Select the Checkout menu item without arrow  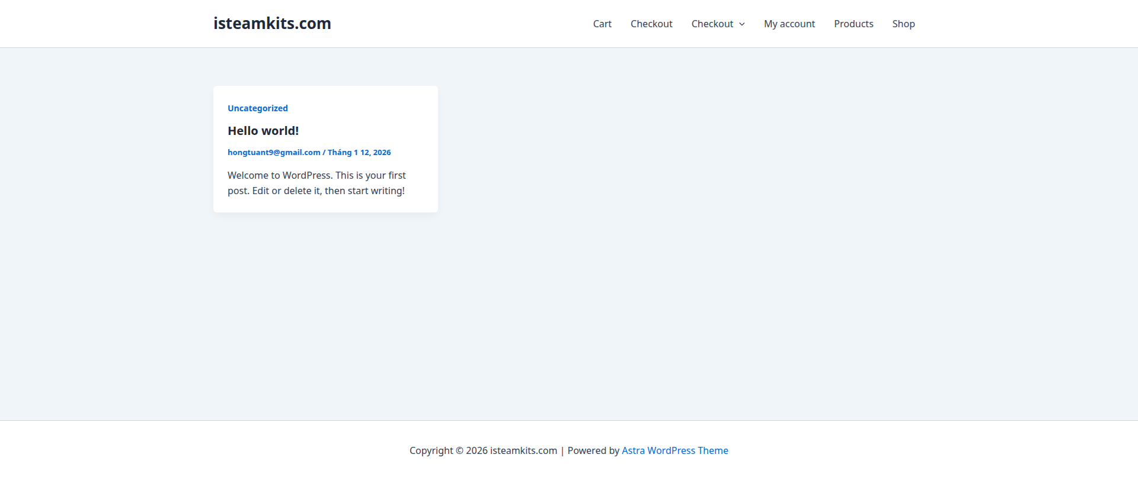(x=651, y=24)
